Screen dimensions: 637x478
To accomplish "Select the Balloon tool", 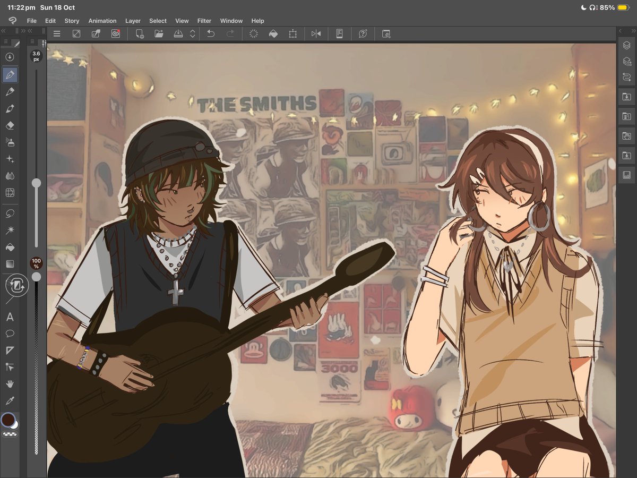I will [10, 334].
